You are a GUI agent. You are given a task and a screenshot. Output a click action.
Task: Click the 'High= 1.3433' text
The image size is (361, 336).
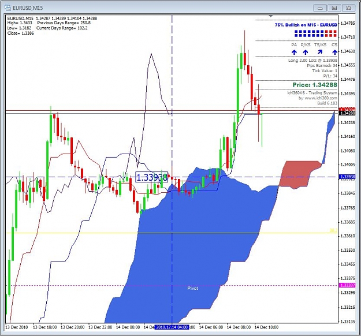pyautogui.click(x=20, y=23)
